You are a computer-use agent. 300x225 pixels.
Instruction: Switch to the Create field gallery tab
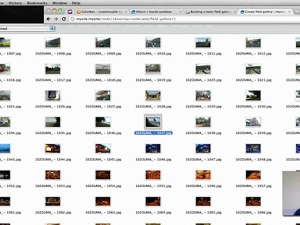point(266,12)
